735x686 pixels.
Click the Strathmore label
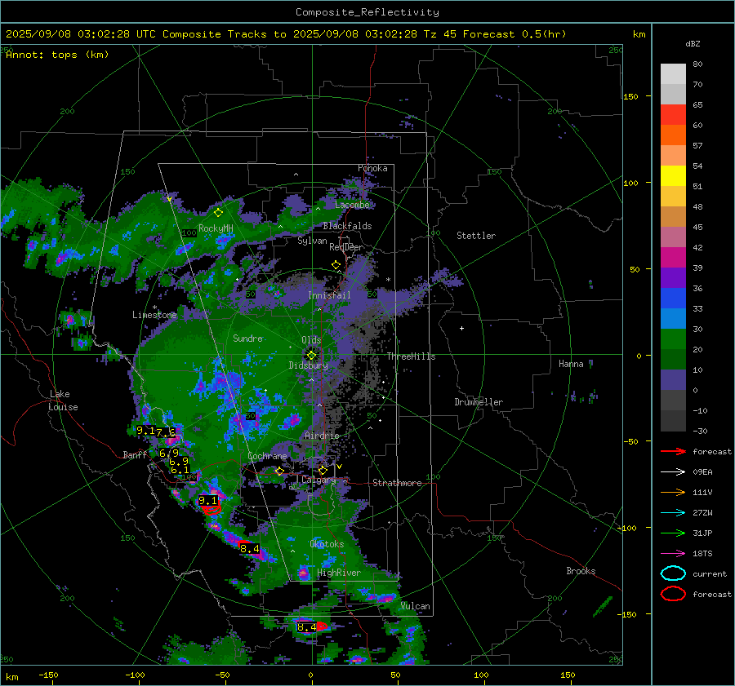397,483
